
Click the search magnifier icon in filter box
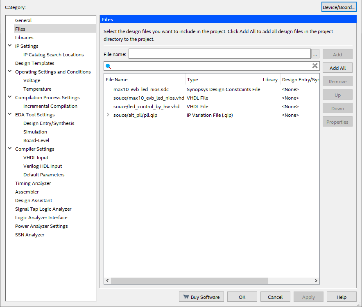[108, 66]
